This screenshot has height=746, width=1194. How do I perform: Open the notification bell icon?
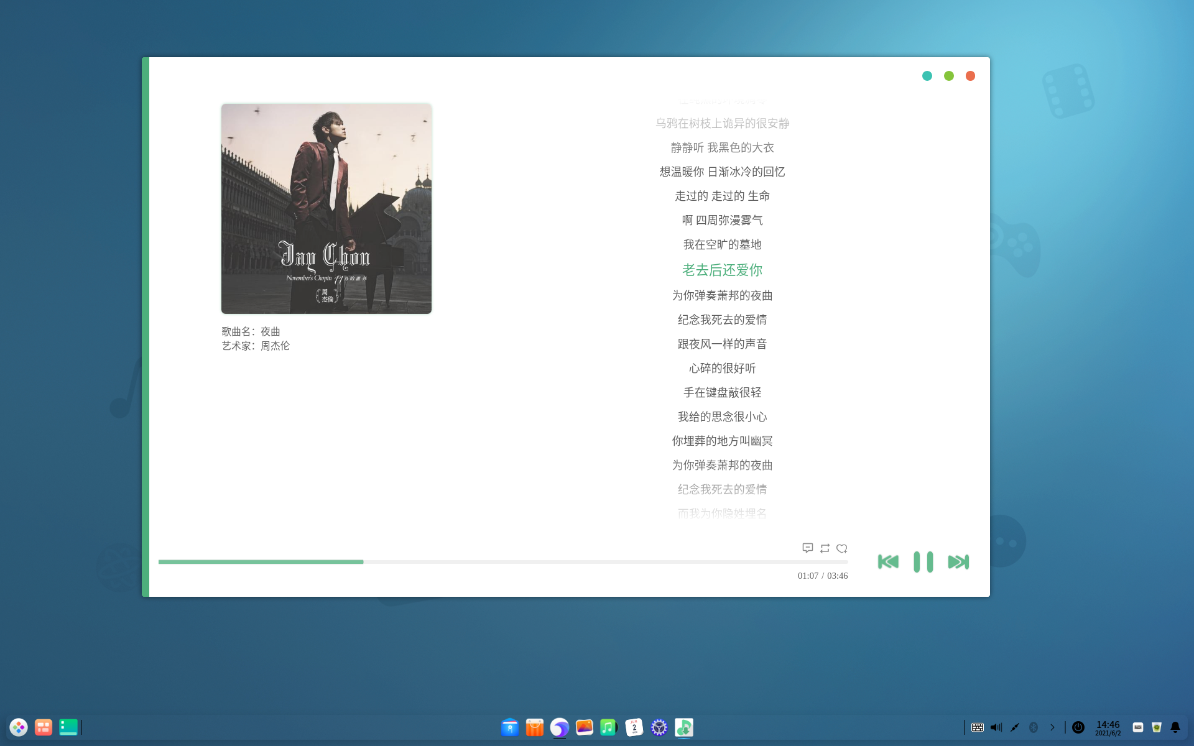coord(1175,727)
